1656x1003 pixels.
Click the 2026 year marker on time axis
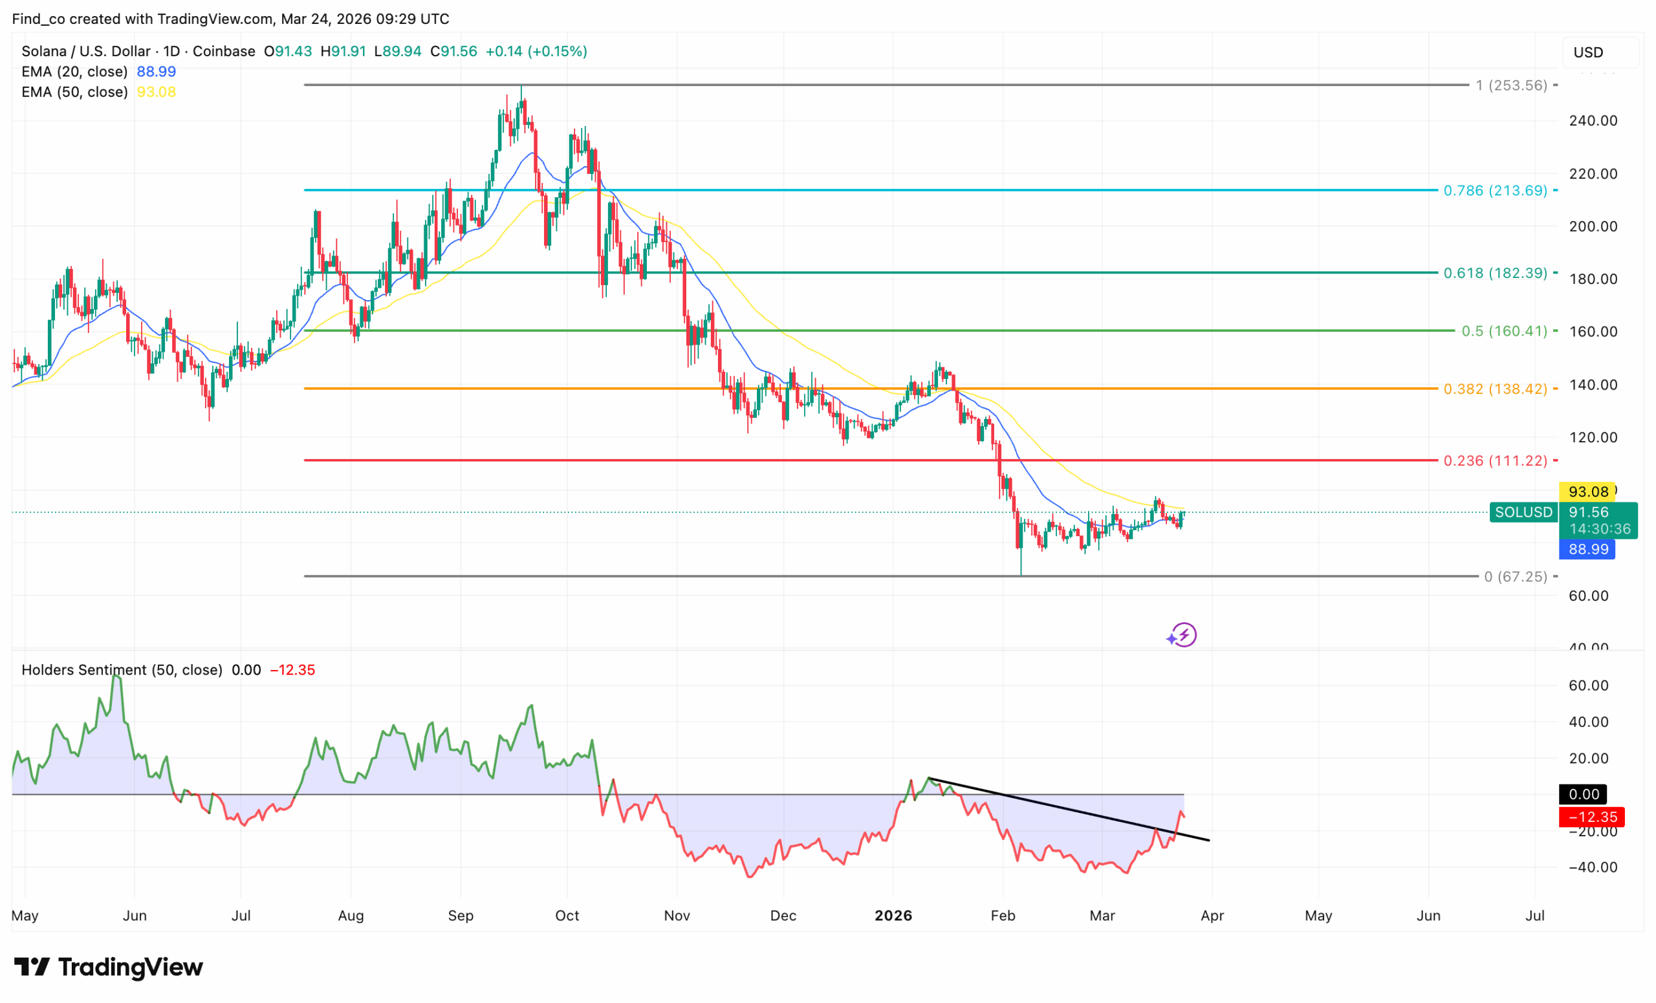tap(893, 916)
